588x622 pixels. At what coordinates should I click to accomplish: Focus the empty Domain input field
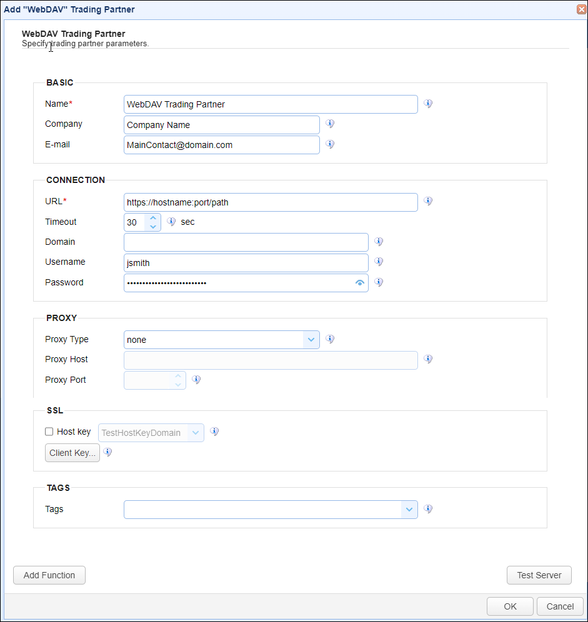246,242
